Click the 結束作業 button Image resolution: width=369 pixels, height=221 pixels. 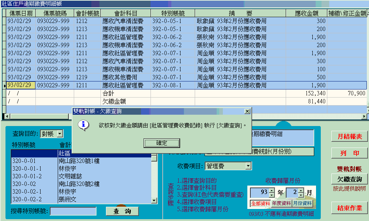coord(350,208)
